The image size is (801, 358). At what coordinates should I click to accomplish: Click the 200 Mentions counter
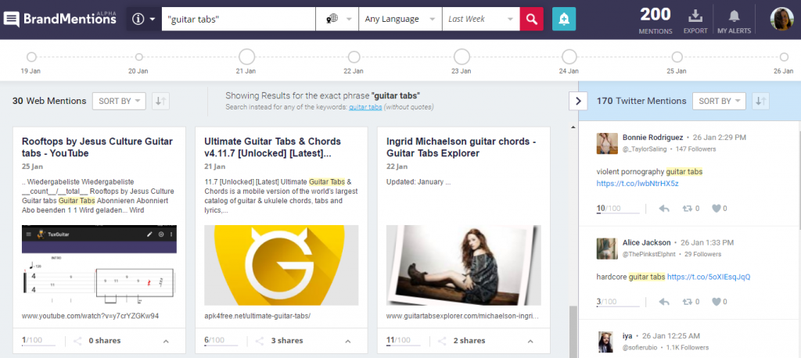click(x=656, y=21)
